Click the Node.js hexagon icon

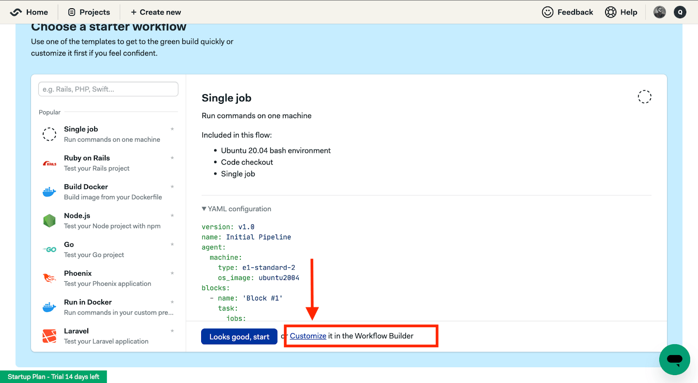coord(49,221)
